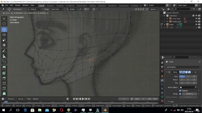
Task: Open the Object properties orange square tab
Action: (x=162, y=76)
